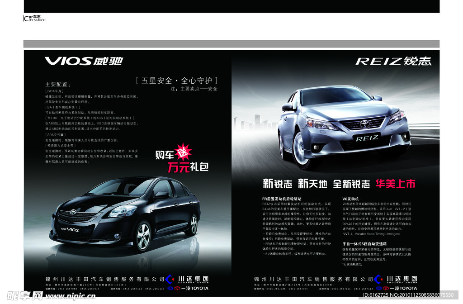Click the FR前置发动机后轮驱动 heading

pyautogui.click(x=282, y=199)
